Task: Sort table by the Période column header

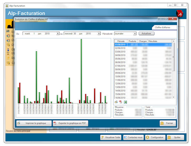Action: pyautogui.click(x=121, y=41)
